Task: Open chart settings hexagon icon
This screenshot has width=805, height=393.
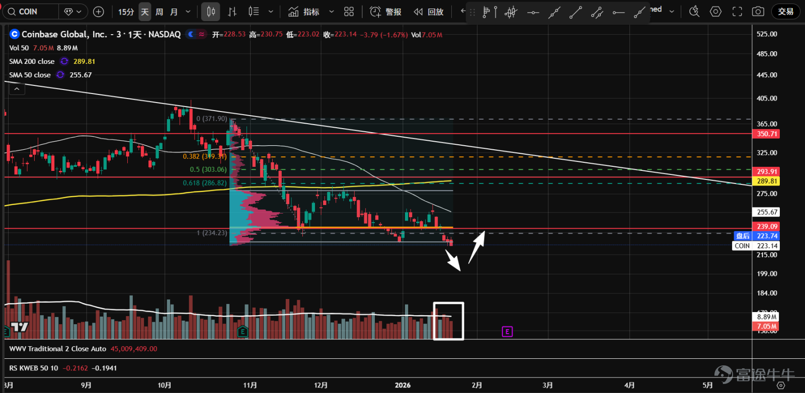Action: pyautogui.click(x=715, y=12)
